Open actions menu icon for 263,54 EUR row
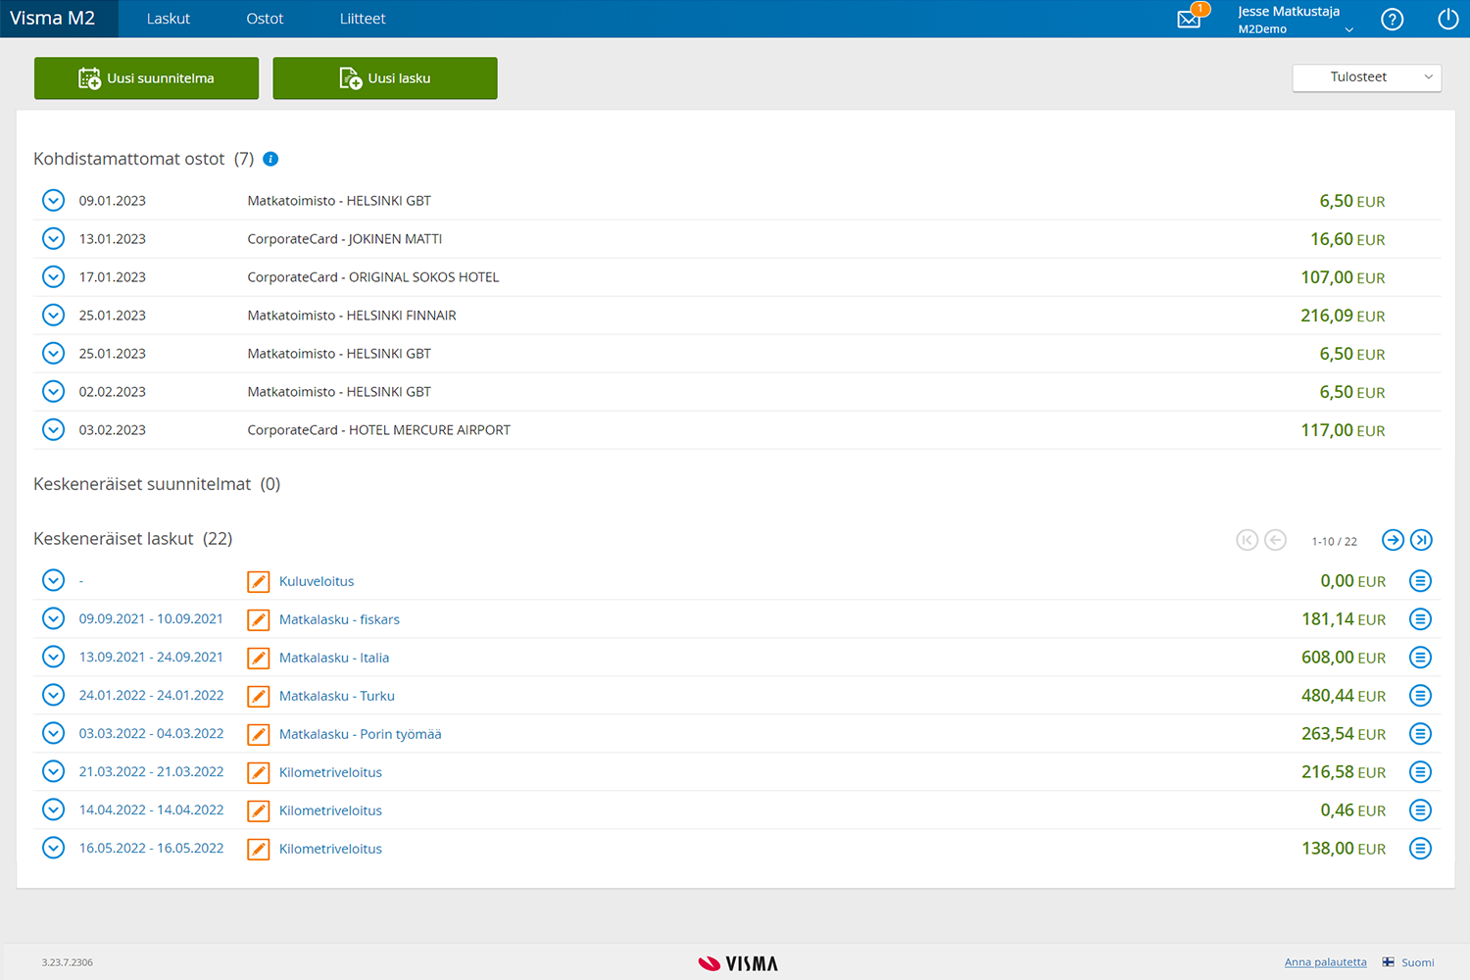 click(x=1420, y=734)
